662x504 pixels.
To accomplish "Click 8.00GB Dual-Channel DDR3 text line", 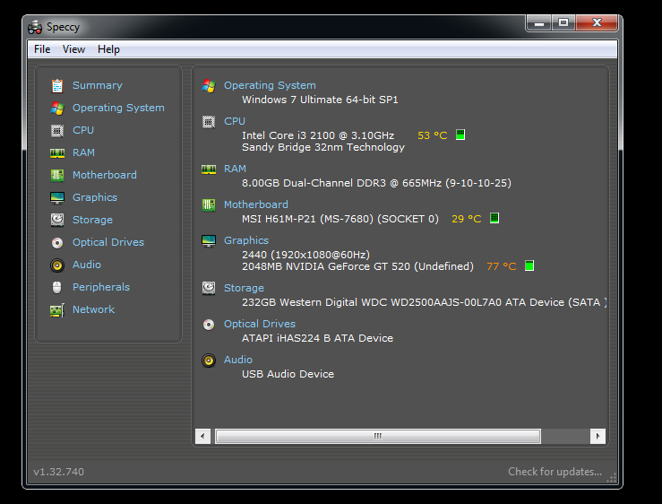I will pyautogui.click(x=376, y=183).
